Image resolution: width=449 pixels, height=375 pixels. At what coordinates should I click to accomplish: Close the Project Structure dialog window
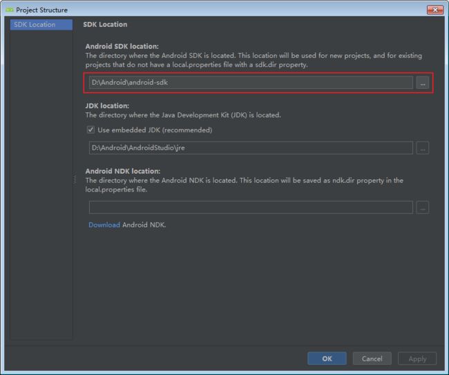point(435,10)
